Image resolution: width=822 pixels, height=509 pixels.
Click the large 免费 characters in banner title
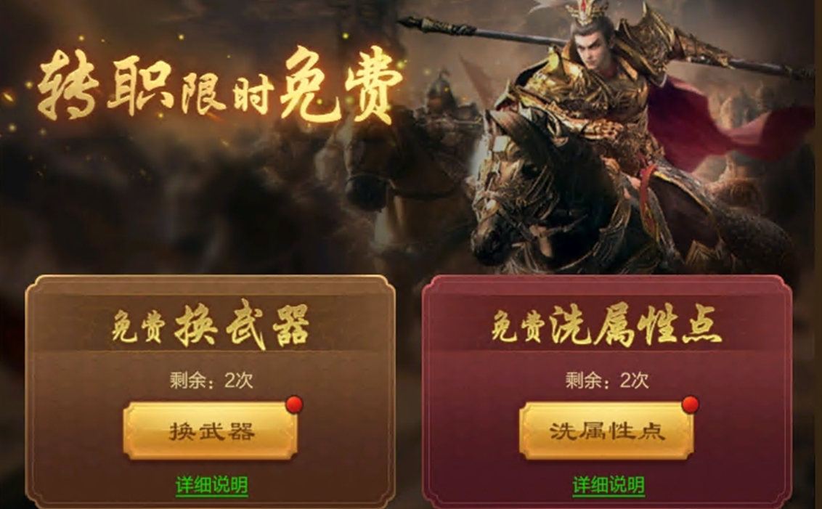341,86
